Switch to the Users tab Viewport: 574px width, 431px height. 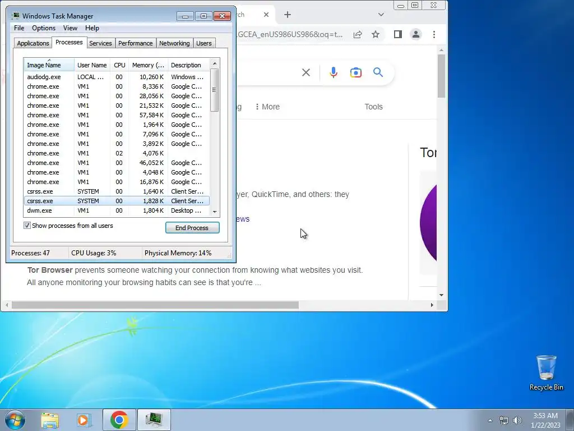203,43
